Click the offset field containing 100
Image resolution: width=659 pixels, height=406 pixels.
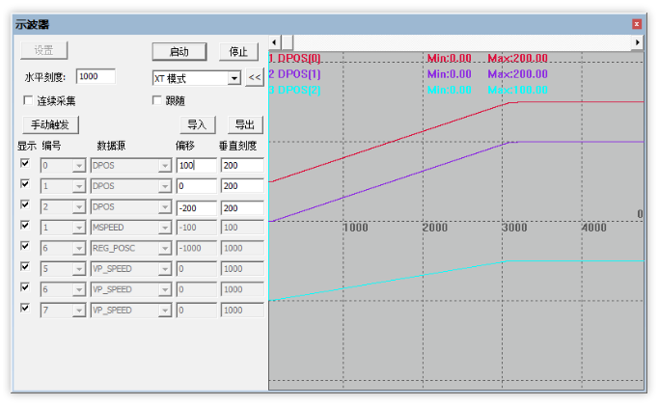tap(196, 166)
